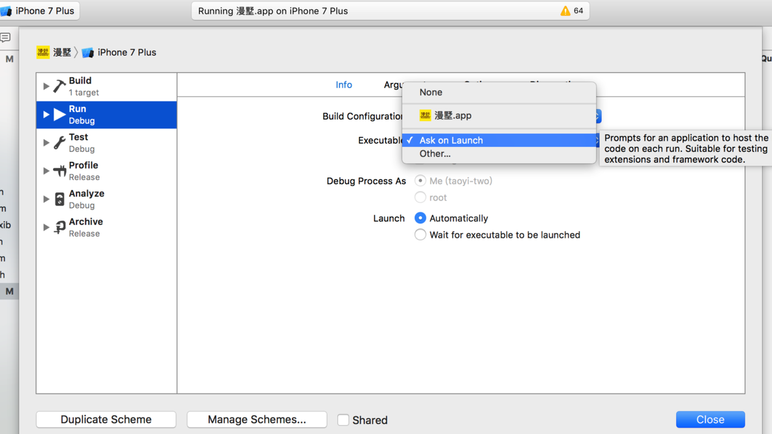This screenshot has height=434, width=772.
Task: Click the blue Close button
Action: (710, 420)
